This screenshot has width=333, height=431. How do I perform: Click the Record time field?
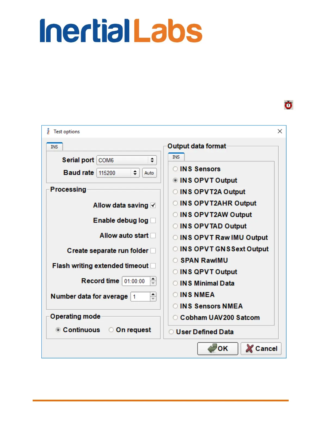136,281
